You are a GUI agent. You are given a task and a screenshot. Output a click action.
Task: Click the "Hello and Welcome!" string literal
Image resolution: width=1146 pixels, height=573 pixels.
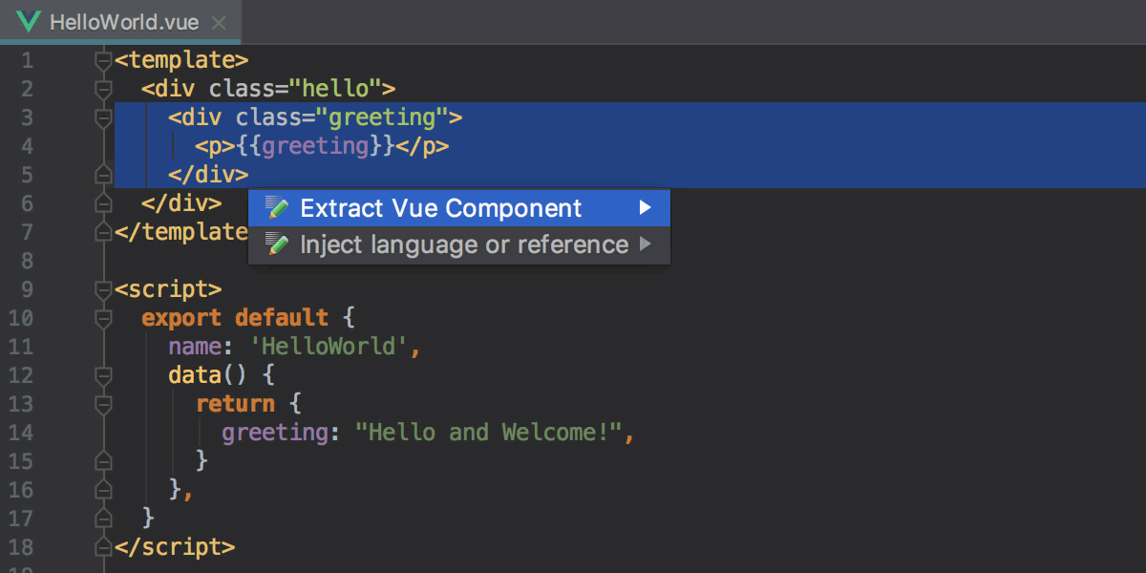[x=489, y=433]
